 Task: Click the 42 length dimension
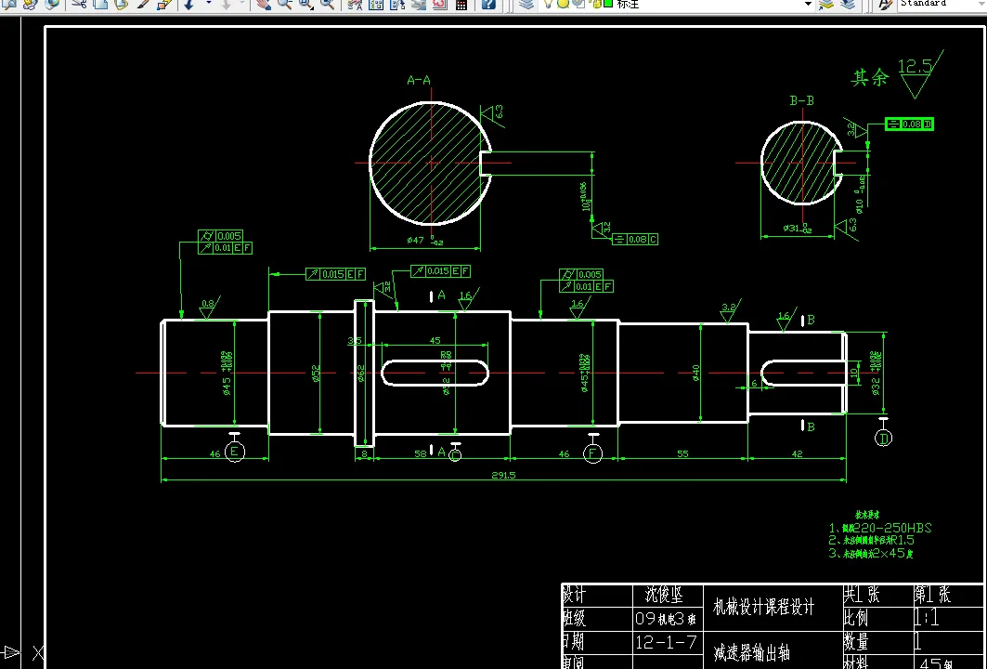point(797,453)
